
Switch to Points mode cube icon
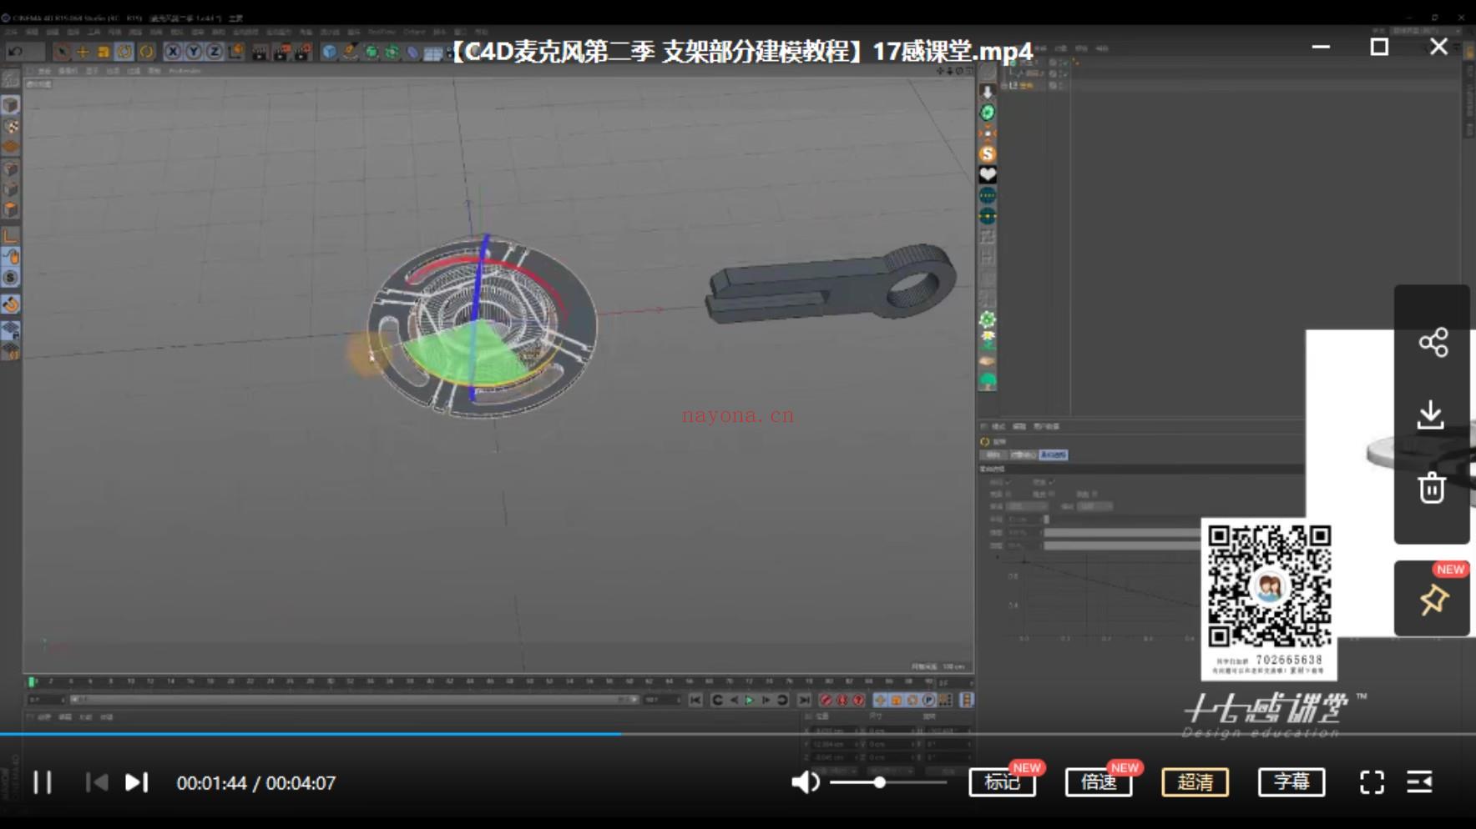[11, 168]
